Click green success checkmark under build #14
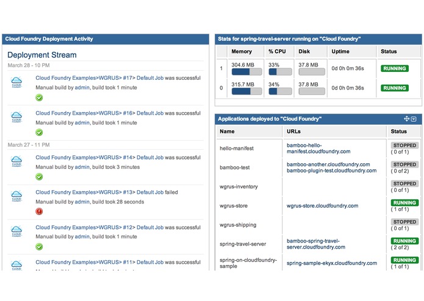The width and height of the screenshot is (424, 301). coord(39,177)
